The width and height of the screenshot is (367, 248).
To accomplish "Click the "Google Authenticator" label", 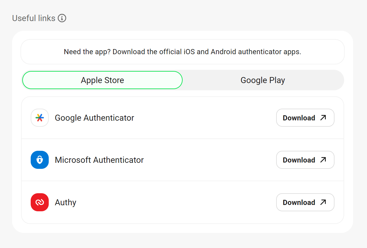I will point(94,118).
